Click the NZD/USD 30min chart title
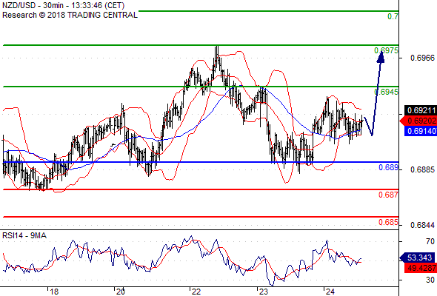This screenshot has width=437, height=296. (x=63, y=5)
